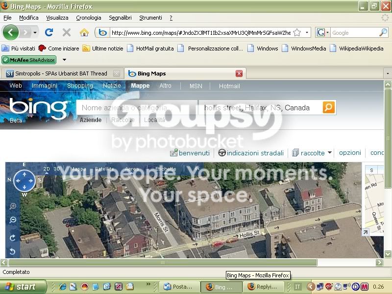Click the red M system tray icon
The image size is (392, 294).
tap(365, 287)
